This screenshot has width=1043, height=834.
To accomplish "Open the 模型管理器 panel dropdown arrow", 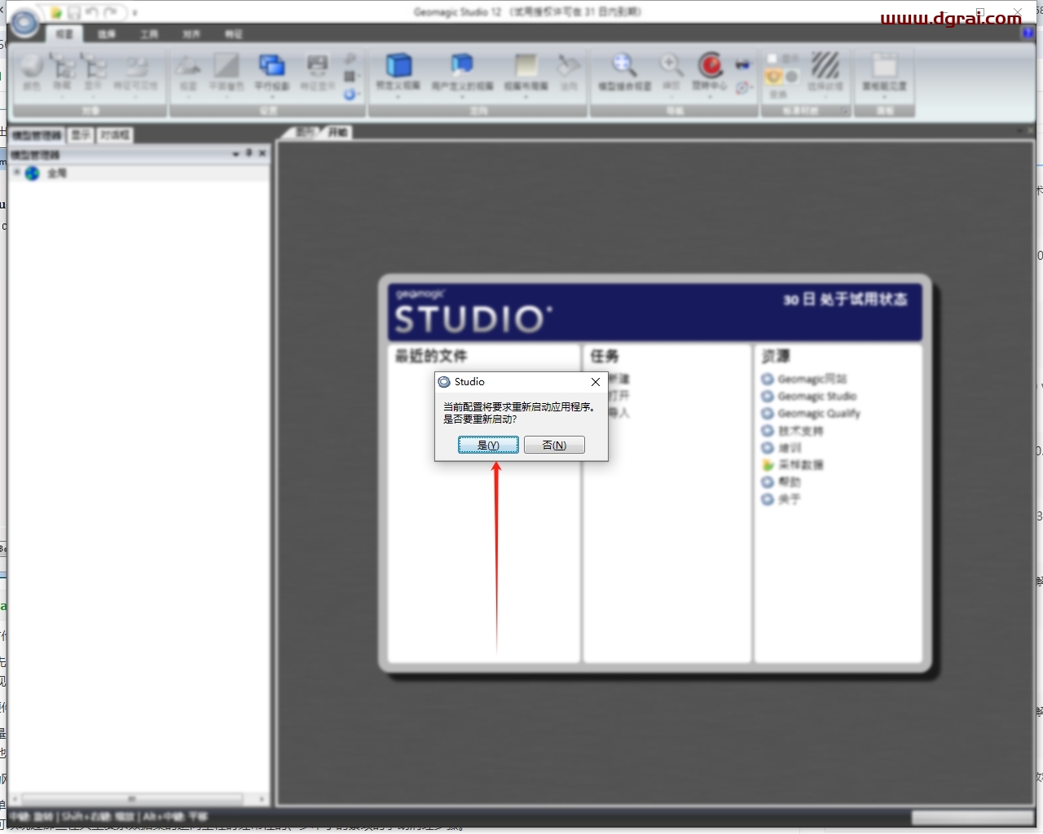I will click(235, 154).
